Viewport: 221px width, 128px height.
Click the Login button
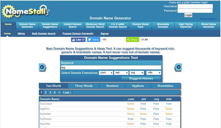188,15
